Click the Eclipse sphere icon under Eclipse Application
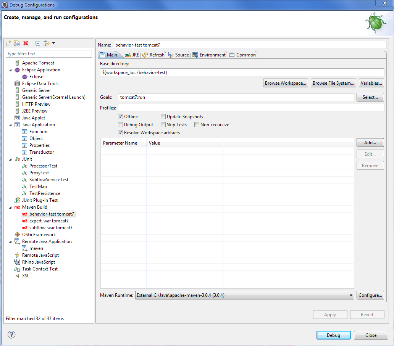The height and width of the screenshot is (346, 394). click(24, 77)
